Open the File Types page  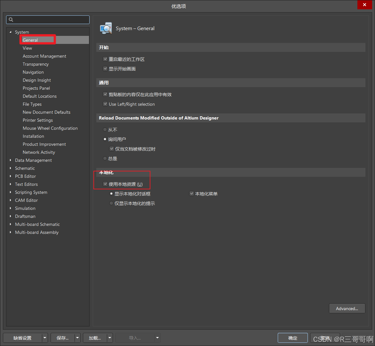point(32,104)
